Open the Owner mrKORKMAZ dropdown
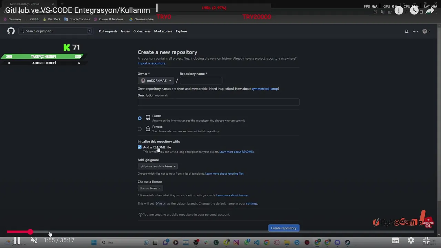Viewport: 441px width, 248px height. point(156,81)
